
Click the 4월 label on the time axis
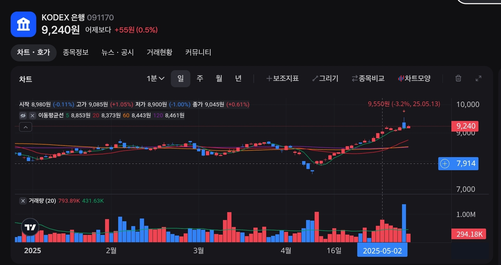tap(286, 251)
